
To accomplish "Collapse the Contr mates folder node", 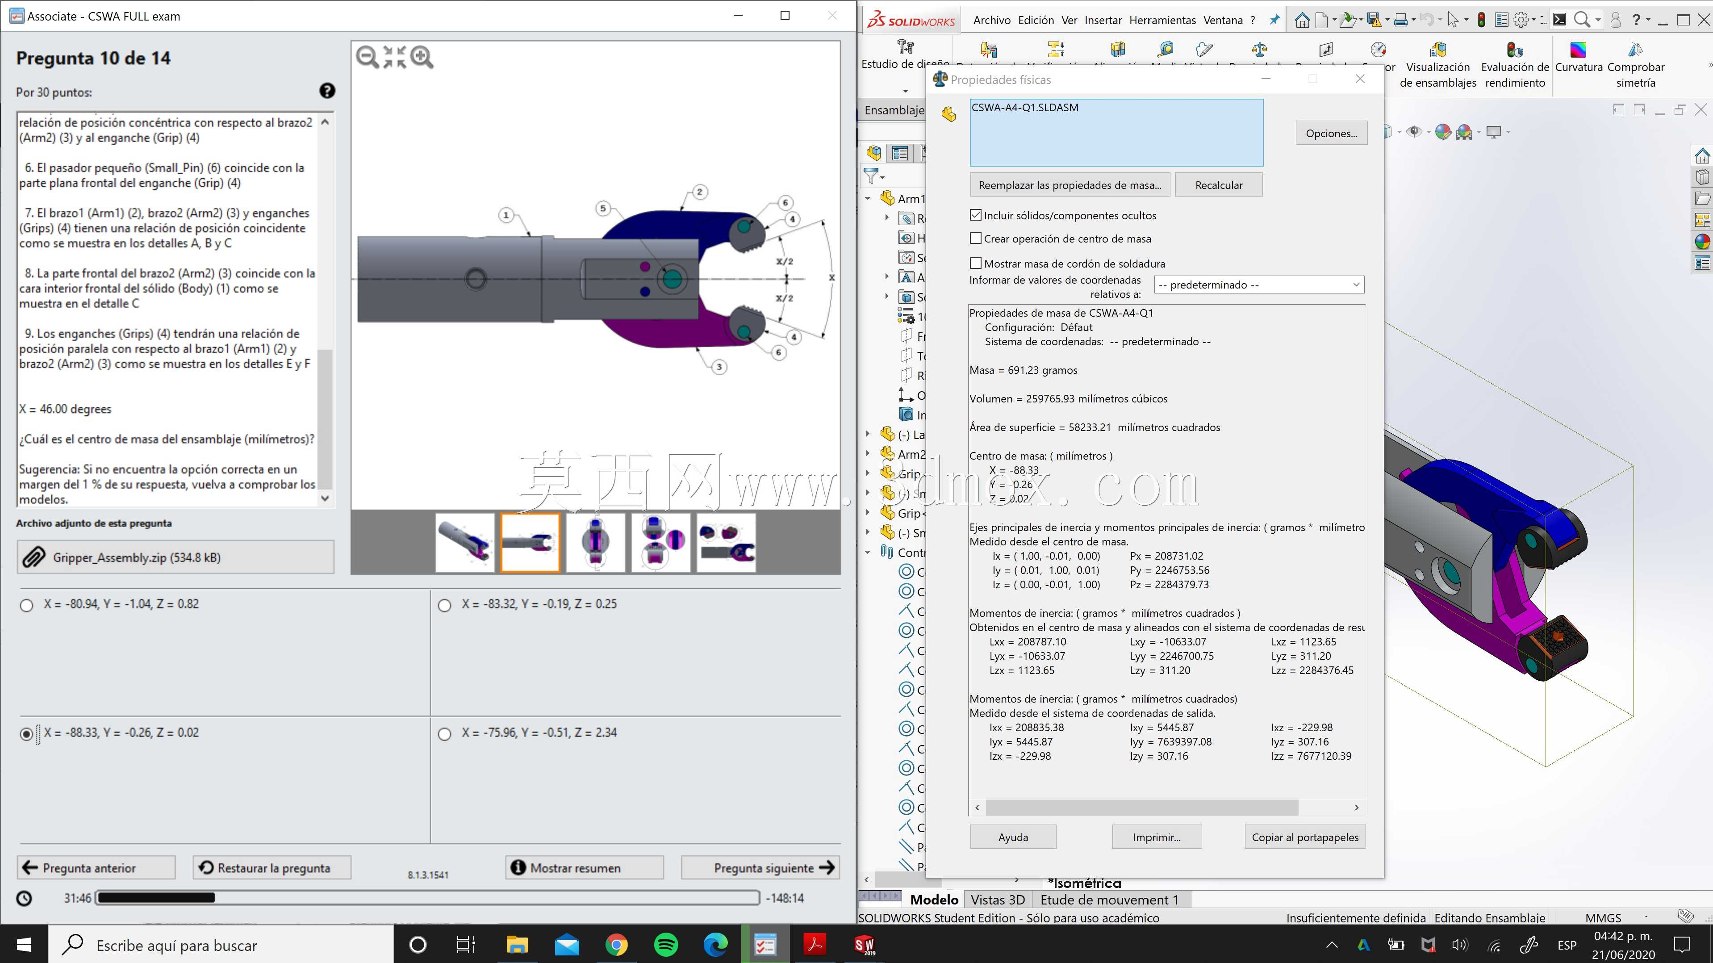I will click(x=868, y=552).
